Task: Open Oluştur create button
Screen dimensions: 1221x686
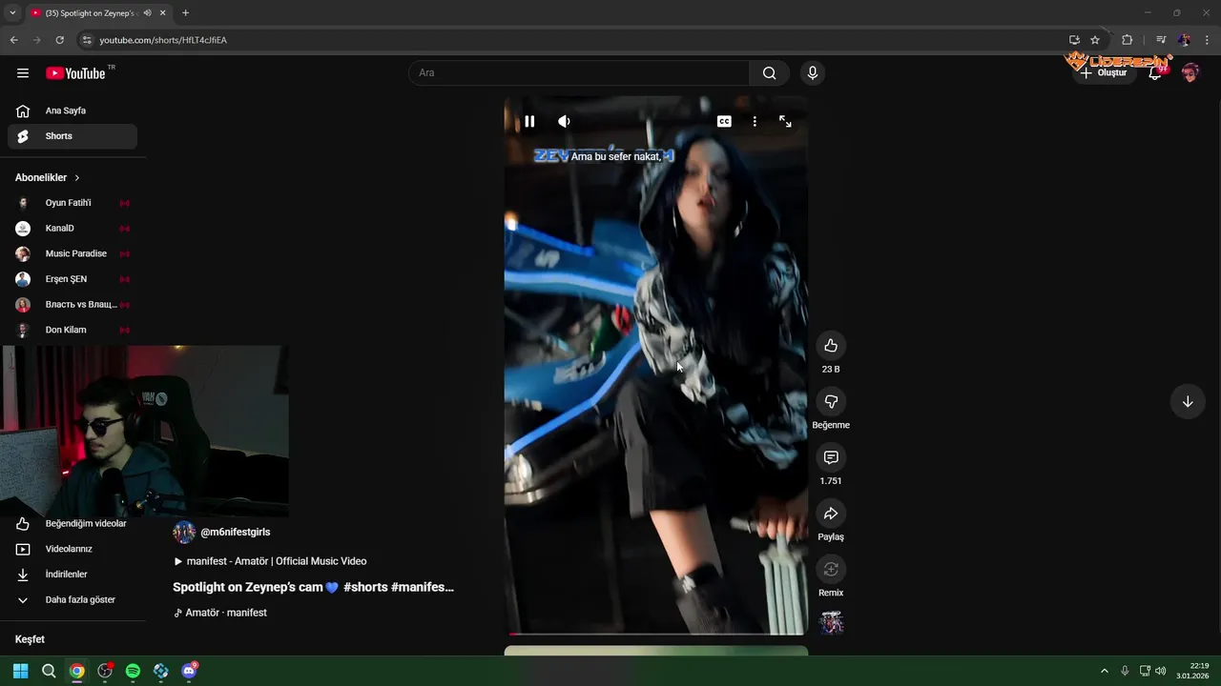Action: point(1105,73)
